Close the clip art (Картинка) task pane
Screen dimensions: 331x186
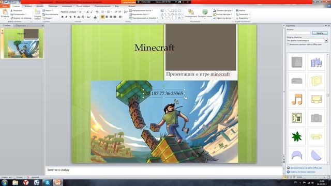click(329, 25)
